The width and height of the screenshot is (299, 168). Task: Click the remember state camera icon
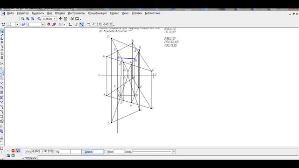click(x=8, y=155)
